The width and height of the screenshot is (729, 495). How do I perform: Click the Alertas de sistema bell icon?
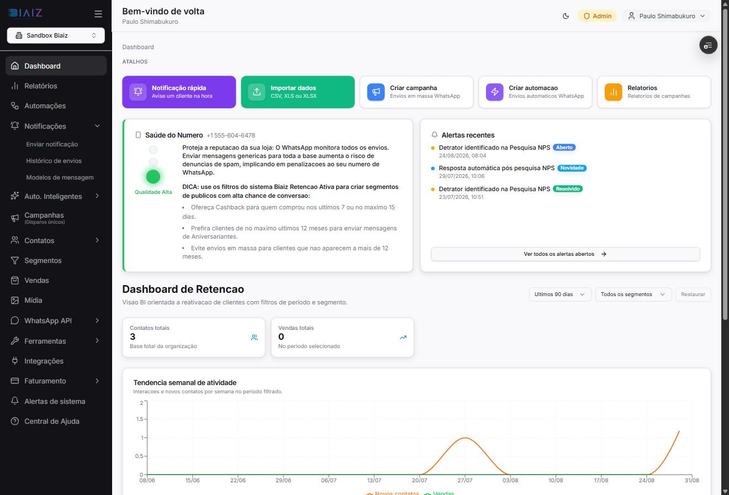click(15, 401)
